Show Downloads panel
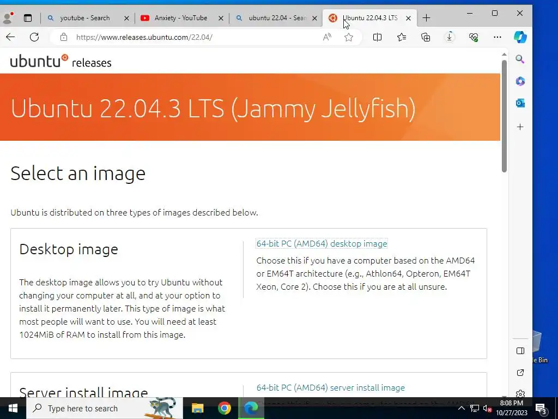Screen dimensions: 558x419 point(450,37)
